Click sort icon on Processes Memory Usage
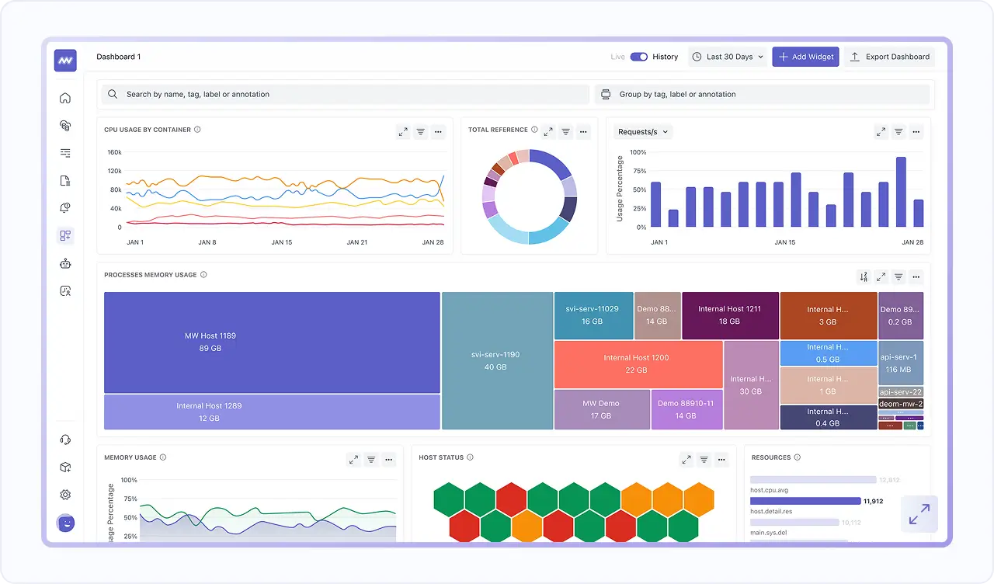 point(864,276)
